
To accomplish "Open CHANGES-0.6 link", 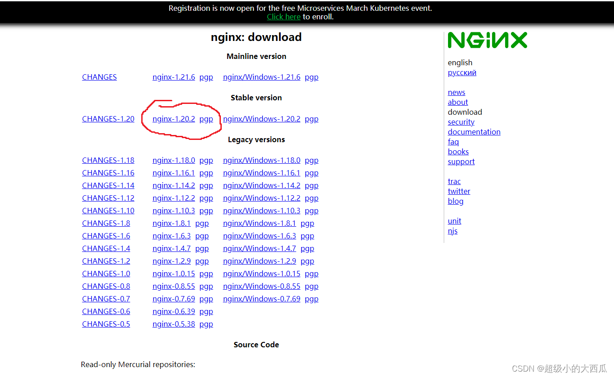I will pyautogui.click(x=106, y=311).
